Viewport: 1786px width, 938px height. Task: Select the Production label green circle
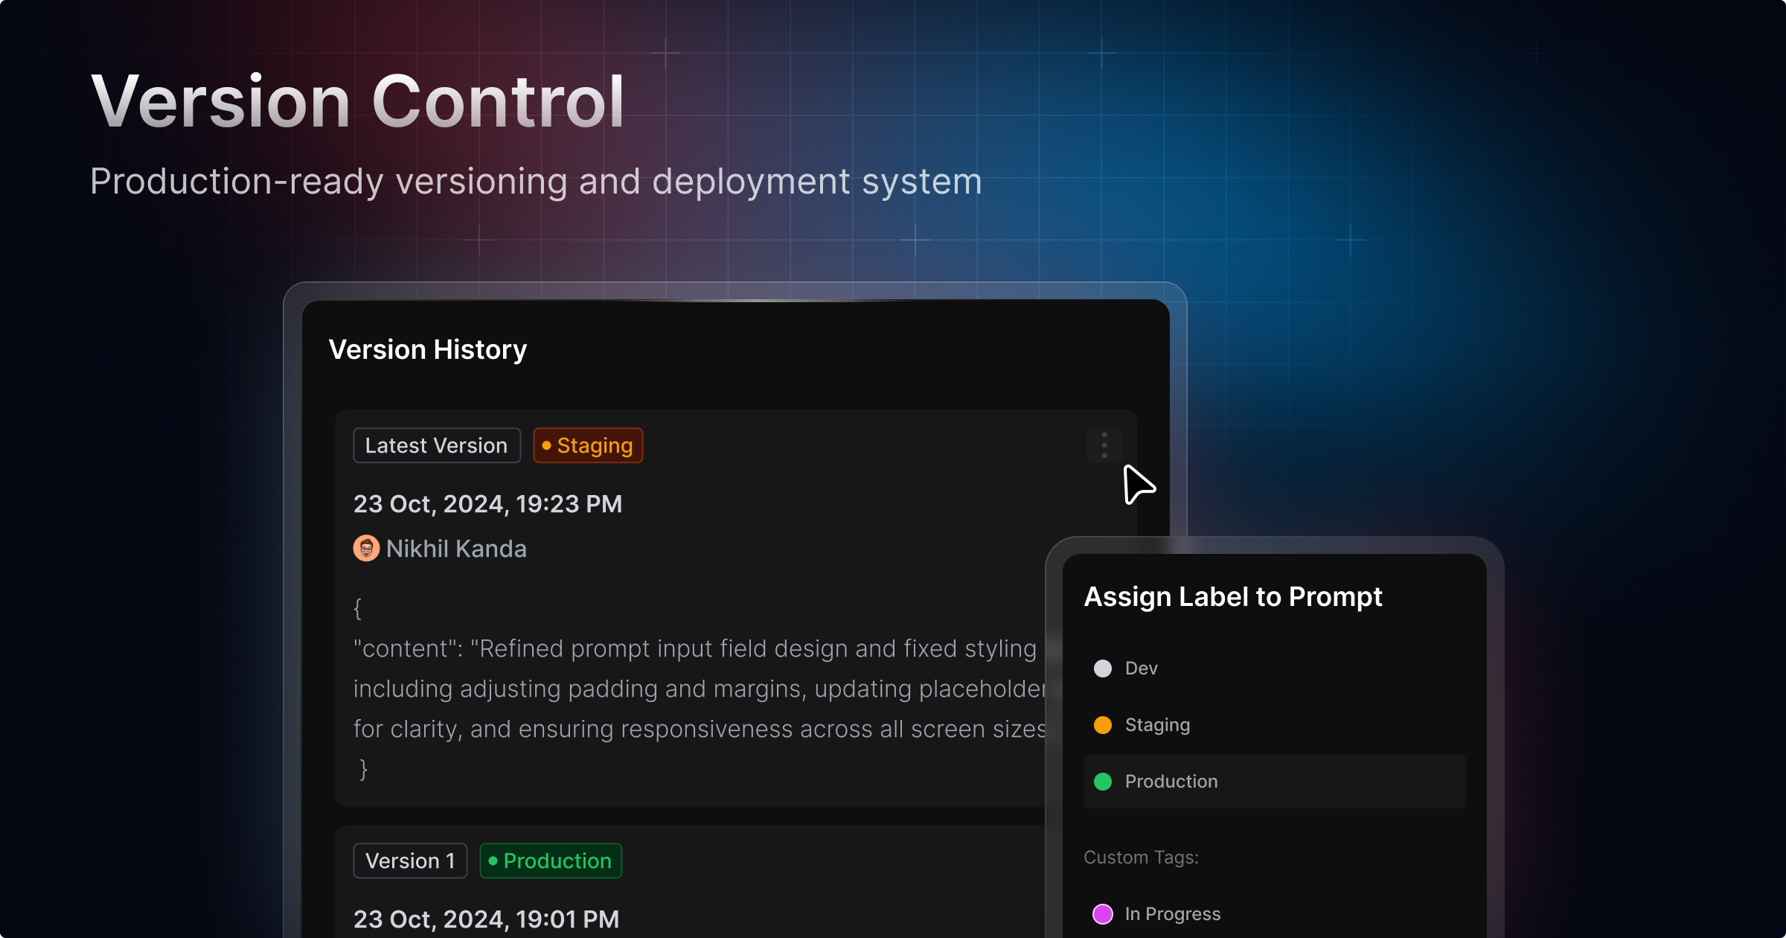tap(1103, 782)
